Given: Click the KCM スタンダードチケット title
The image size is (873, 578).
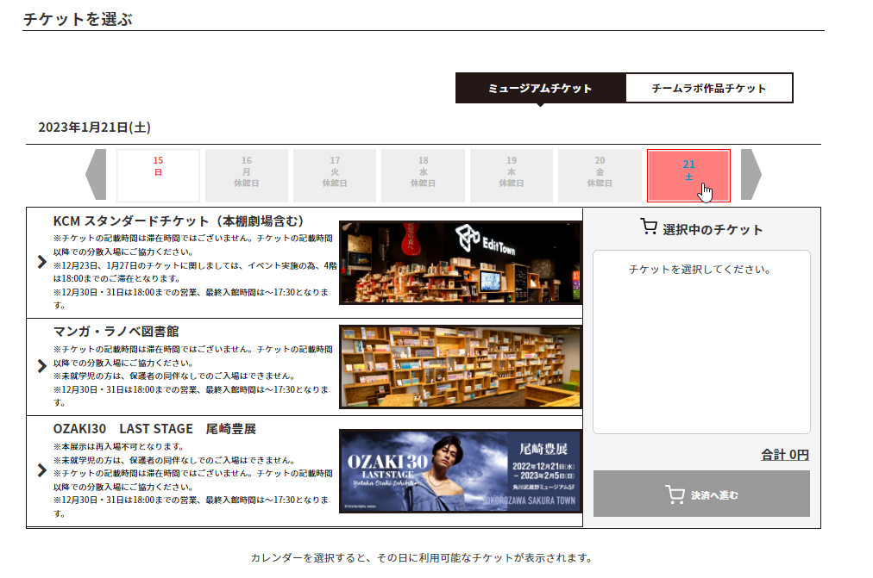Looking at the screenshot, I should click(179, 221).
